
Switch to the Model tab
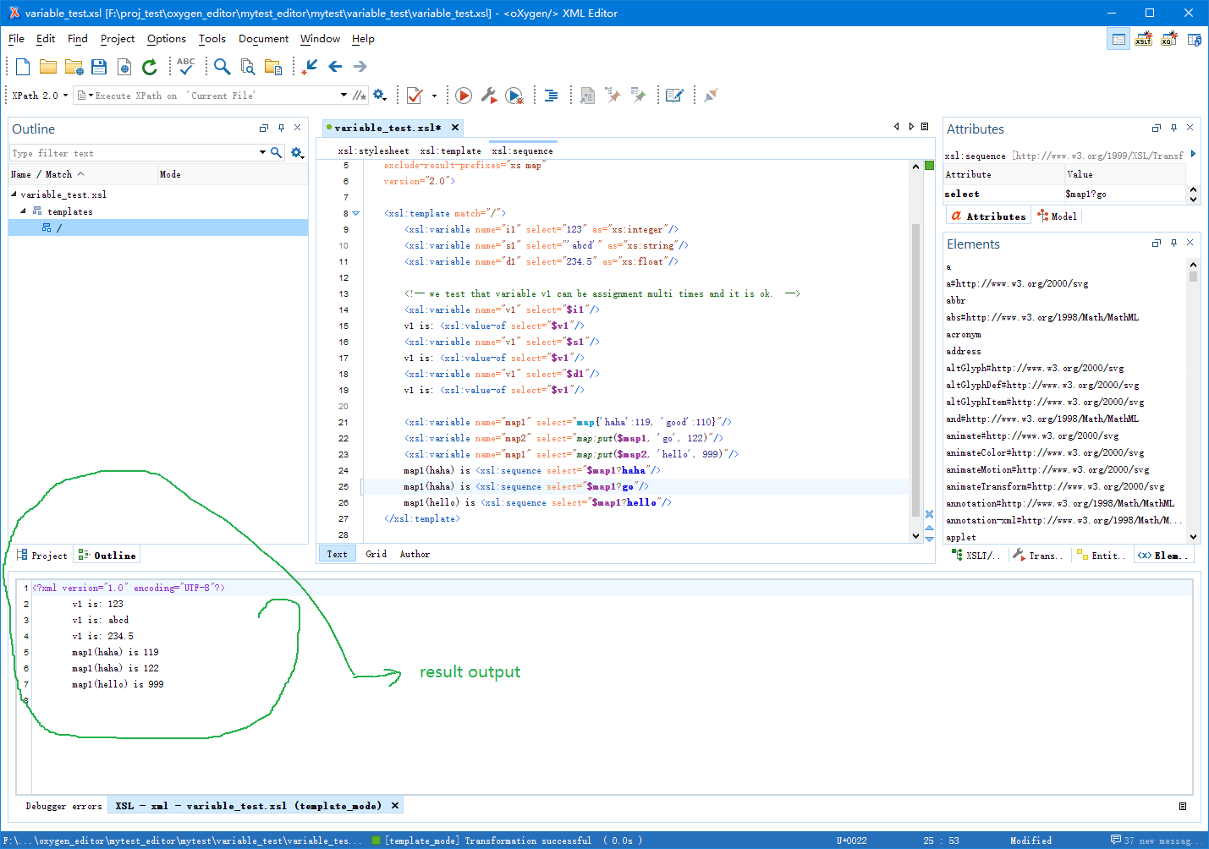[x=1057, y=216]
